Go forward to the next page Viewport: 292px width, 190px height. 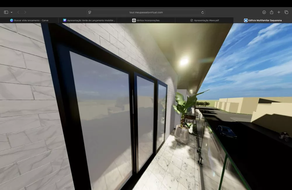(25, 12)
